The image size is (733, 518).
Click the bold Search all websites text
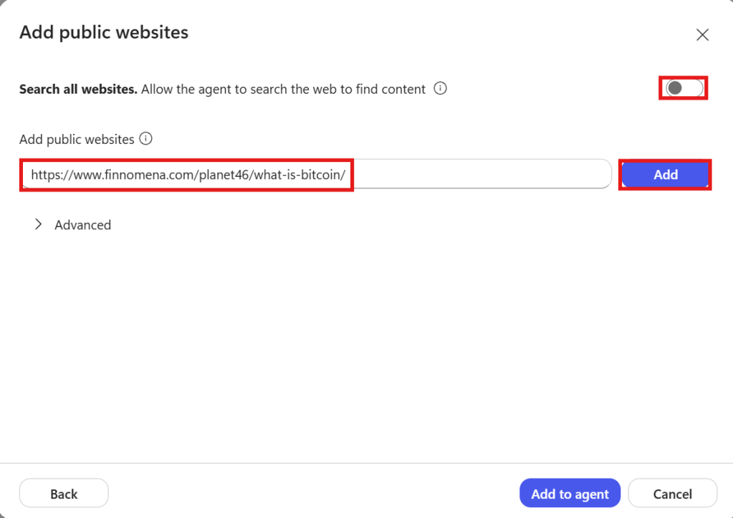(x=79, y=89)
